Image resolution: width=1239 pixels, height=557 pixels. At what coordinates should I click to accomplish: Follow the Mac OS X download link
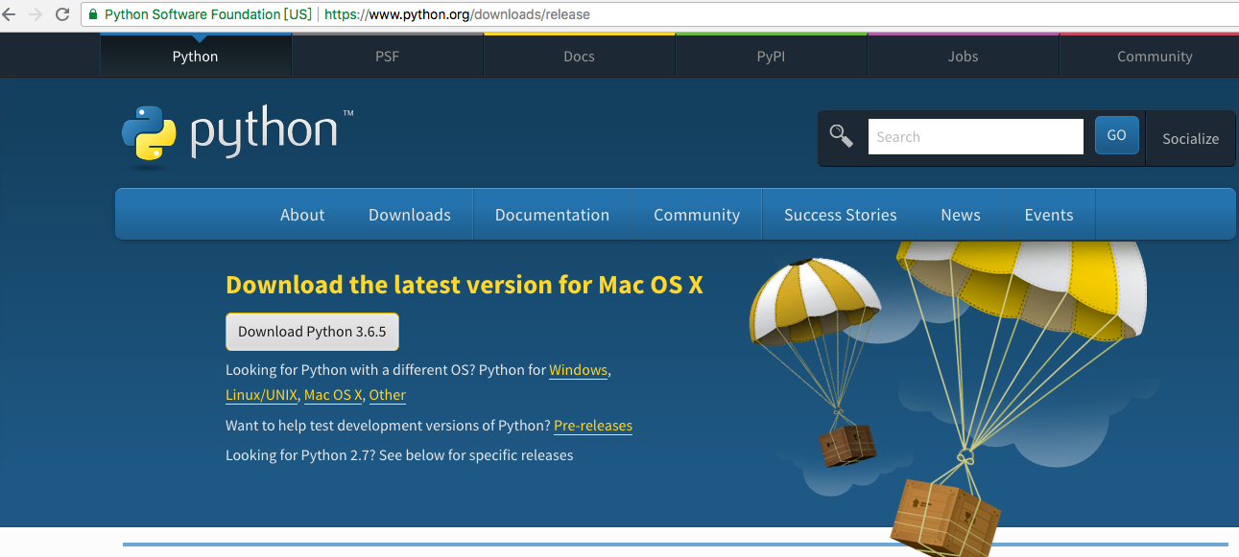[x=333, y=395]
